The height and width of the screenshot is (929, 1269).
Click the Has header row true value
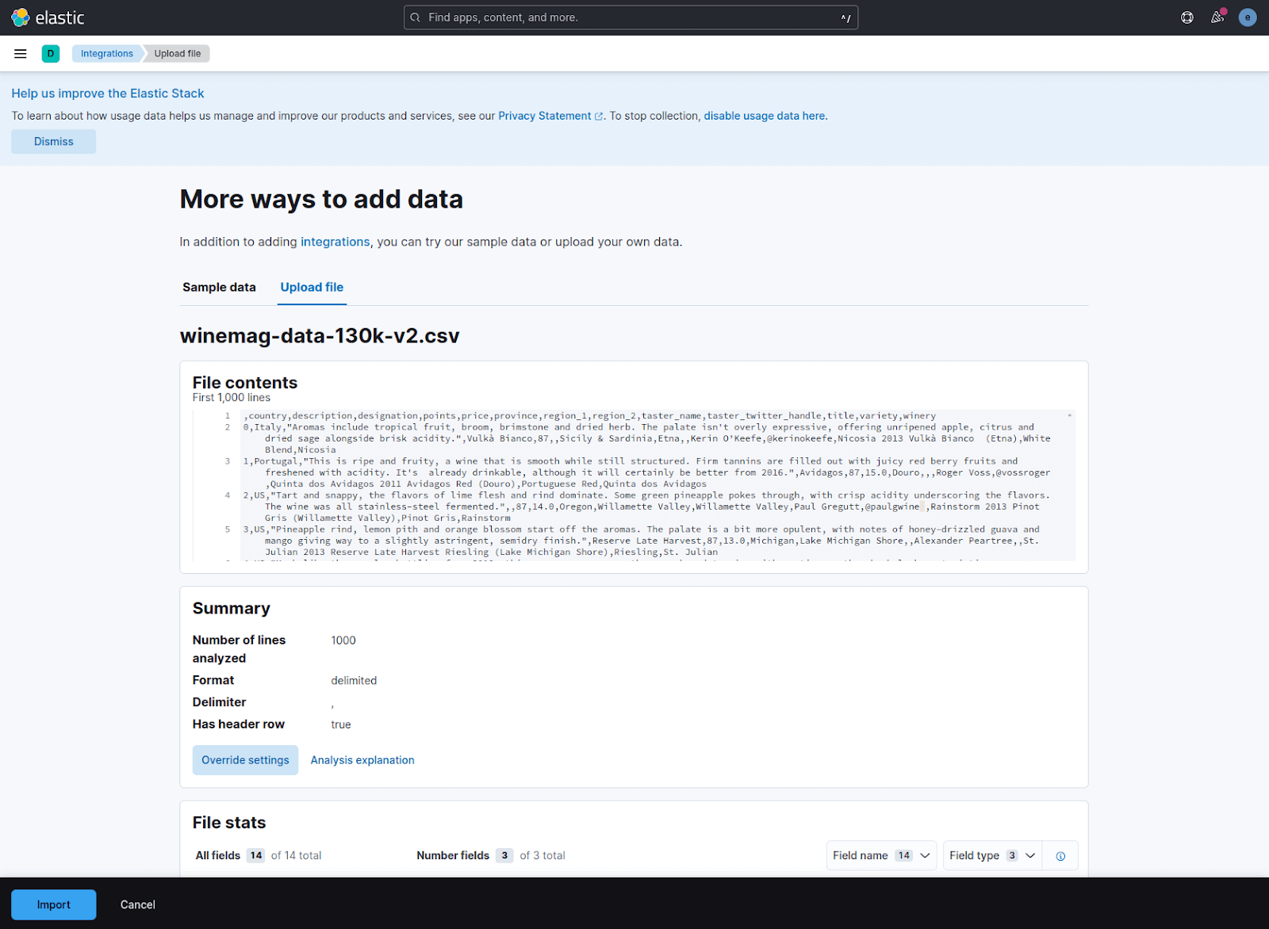(341, 724)
